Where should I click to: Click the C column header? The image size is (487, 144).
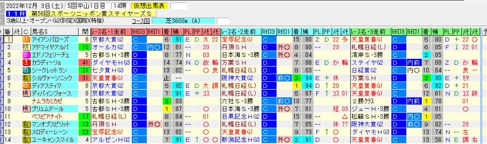26,32
